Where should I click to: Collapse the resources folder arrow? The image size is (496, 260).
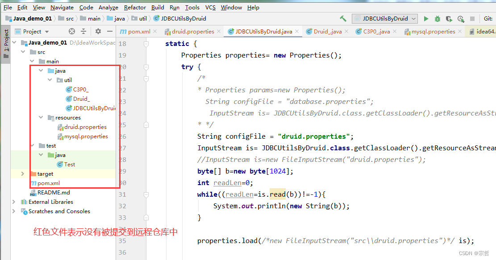tap(41, 117)
